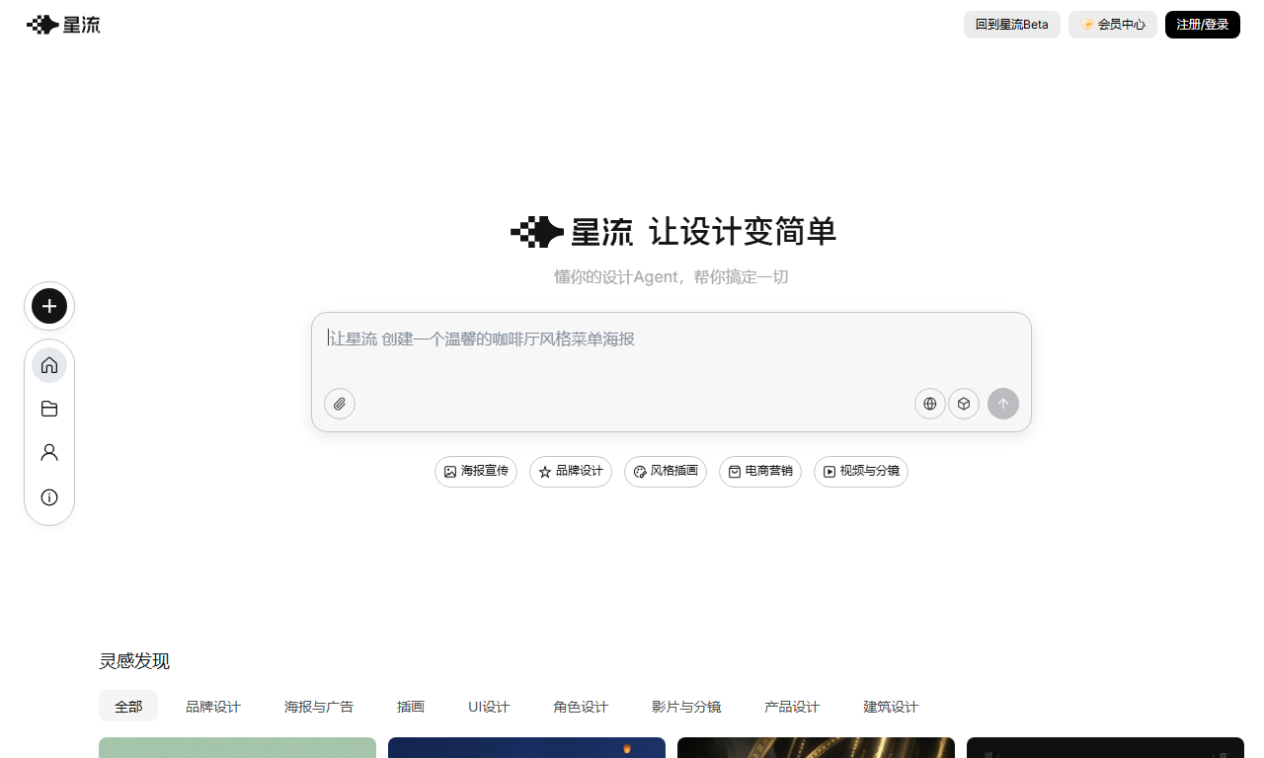The height and width of the screenshot is (758, 1264).
Task: Switch to 插画 tab
Action: (x=411, y=707)
